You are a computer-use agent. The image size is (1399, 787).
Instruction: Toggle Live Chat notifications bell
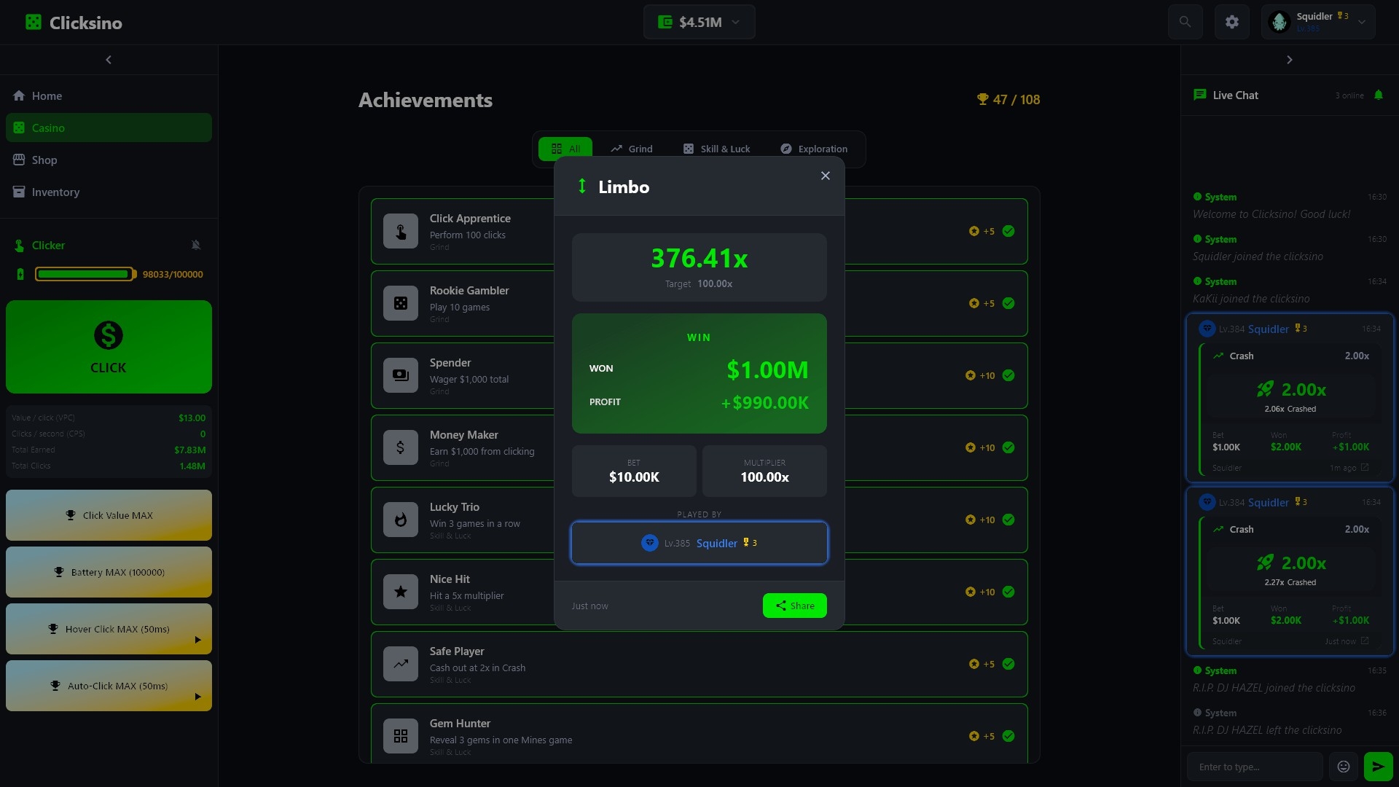pos(1378,95)
